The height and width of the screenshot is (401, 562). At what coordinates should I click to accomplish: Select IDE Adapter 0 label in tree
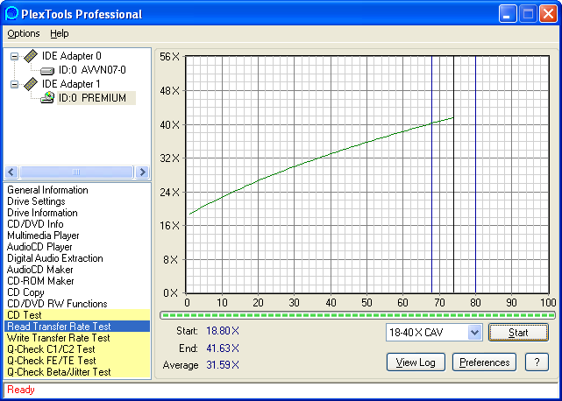[x=72, y=56]
